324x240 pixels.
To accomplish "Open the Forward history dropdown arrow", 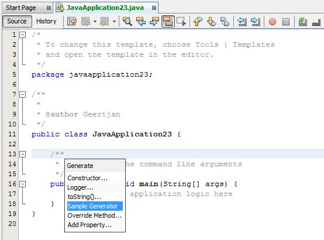I will pyautogui.click(x=114, y=21).
